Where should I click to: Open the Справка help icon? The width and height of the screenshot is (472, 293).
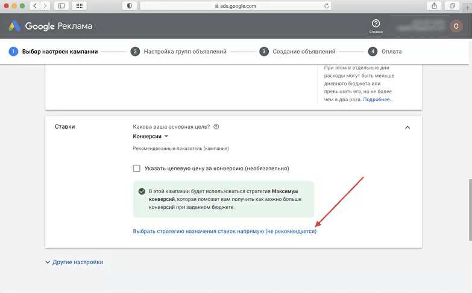376,26
